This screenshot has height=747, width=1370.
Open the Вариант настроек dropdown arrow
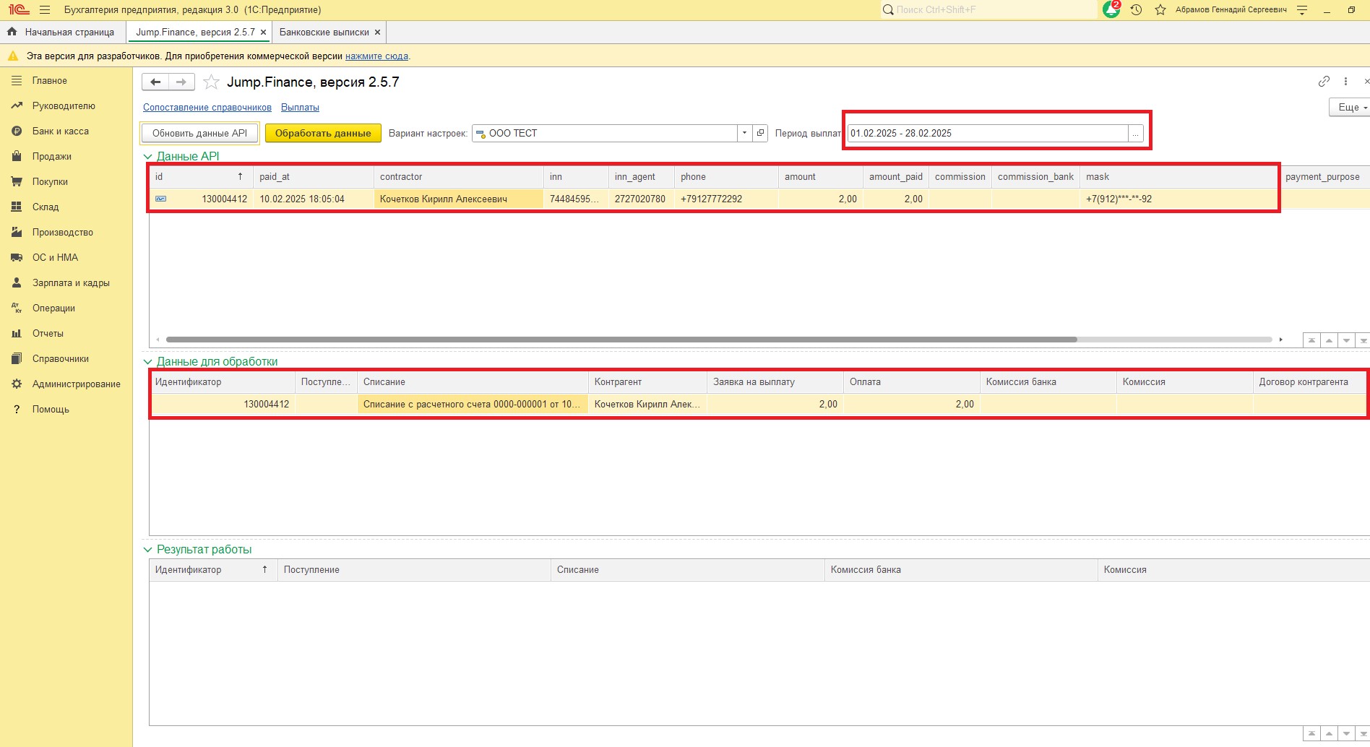coord(744,133)
